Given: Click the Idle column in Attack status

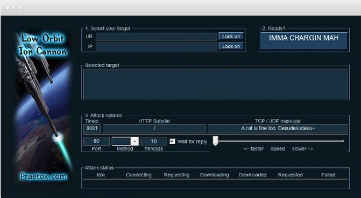Looking at the screenshot, I should (101, 175).
